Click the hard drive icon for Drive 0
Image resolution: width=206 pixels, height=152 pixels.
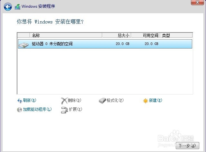[24, 45]
